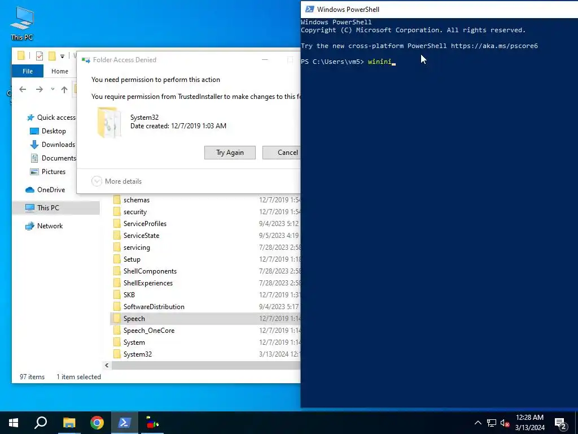The image size is (578, 434).
Task: Select the security folder
Action: point(205,212)
